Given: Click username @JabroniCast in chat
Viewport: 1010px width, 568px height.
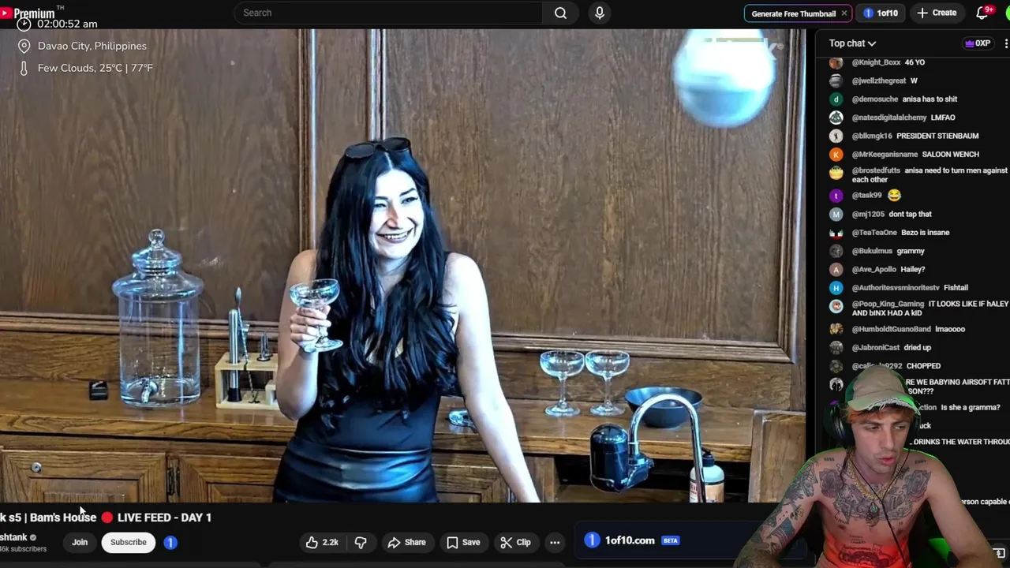Looking at the screenshot, I should click(876, 347).
